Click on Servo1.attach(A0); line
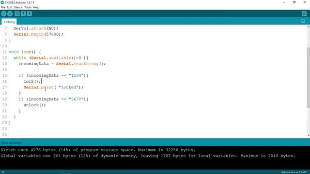310x174 pixels. [x=36, y=29]
